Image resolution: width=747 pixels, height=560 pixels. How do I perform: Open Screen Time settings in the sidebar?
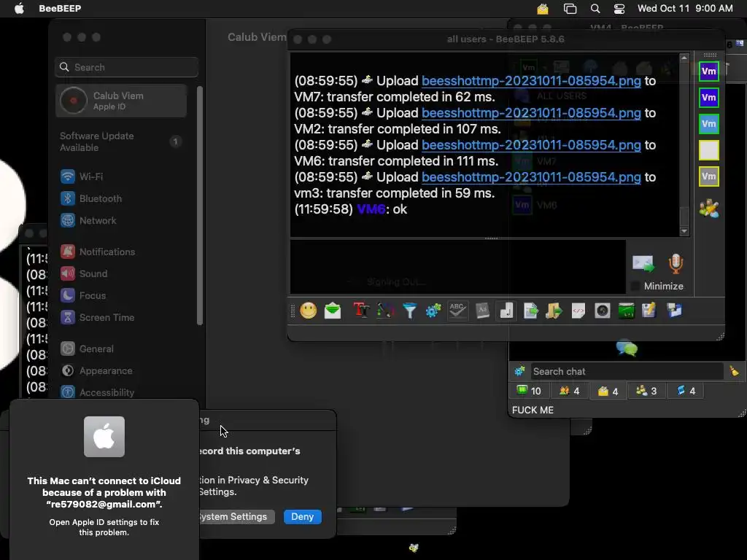121,318
